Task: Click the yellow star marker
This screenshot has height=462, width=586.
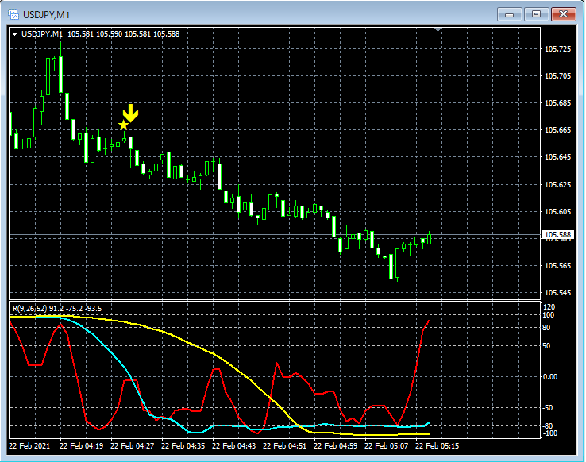Action: [x=124, y=125]
